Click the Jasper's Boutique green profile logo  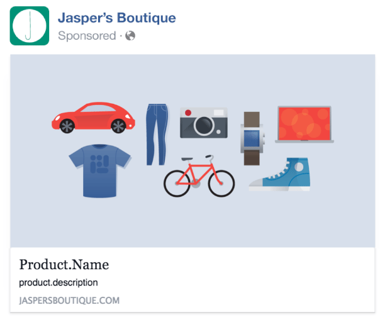coord(30,26)
